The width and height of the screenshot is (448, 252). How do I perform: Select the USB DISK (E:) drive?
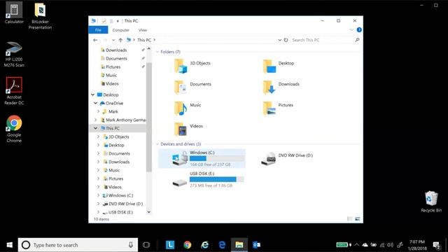(208, 179)
